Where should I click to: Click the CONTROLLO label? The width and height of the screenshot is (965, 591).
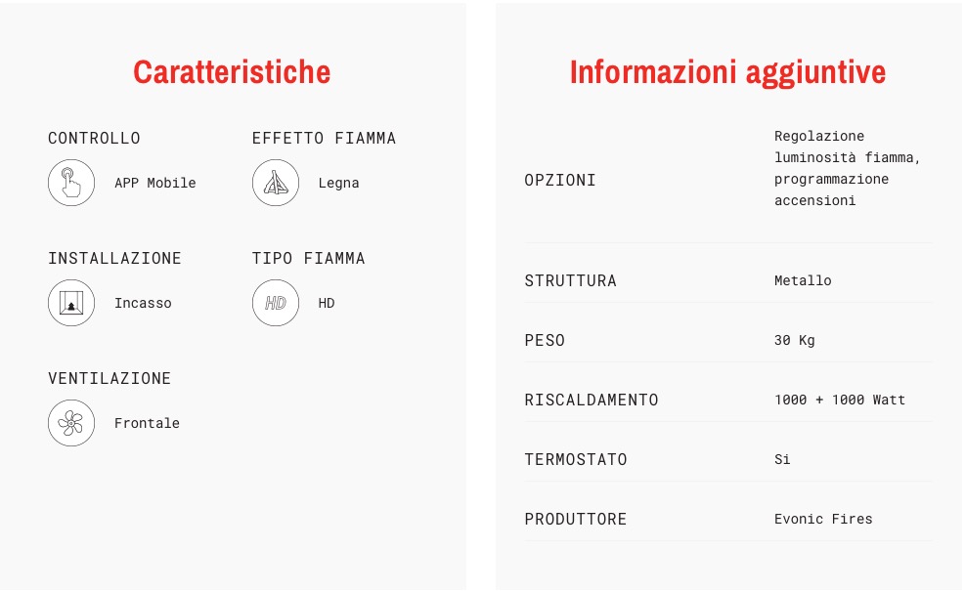(x=94, y=139)
